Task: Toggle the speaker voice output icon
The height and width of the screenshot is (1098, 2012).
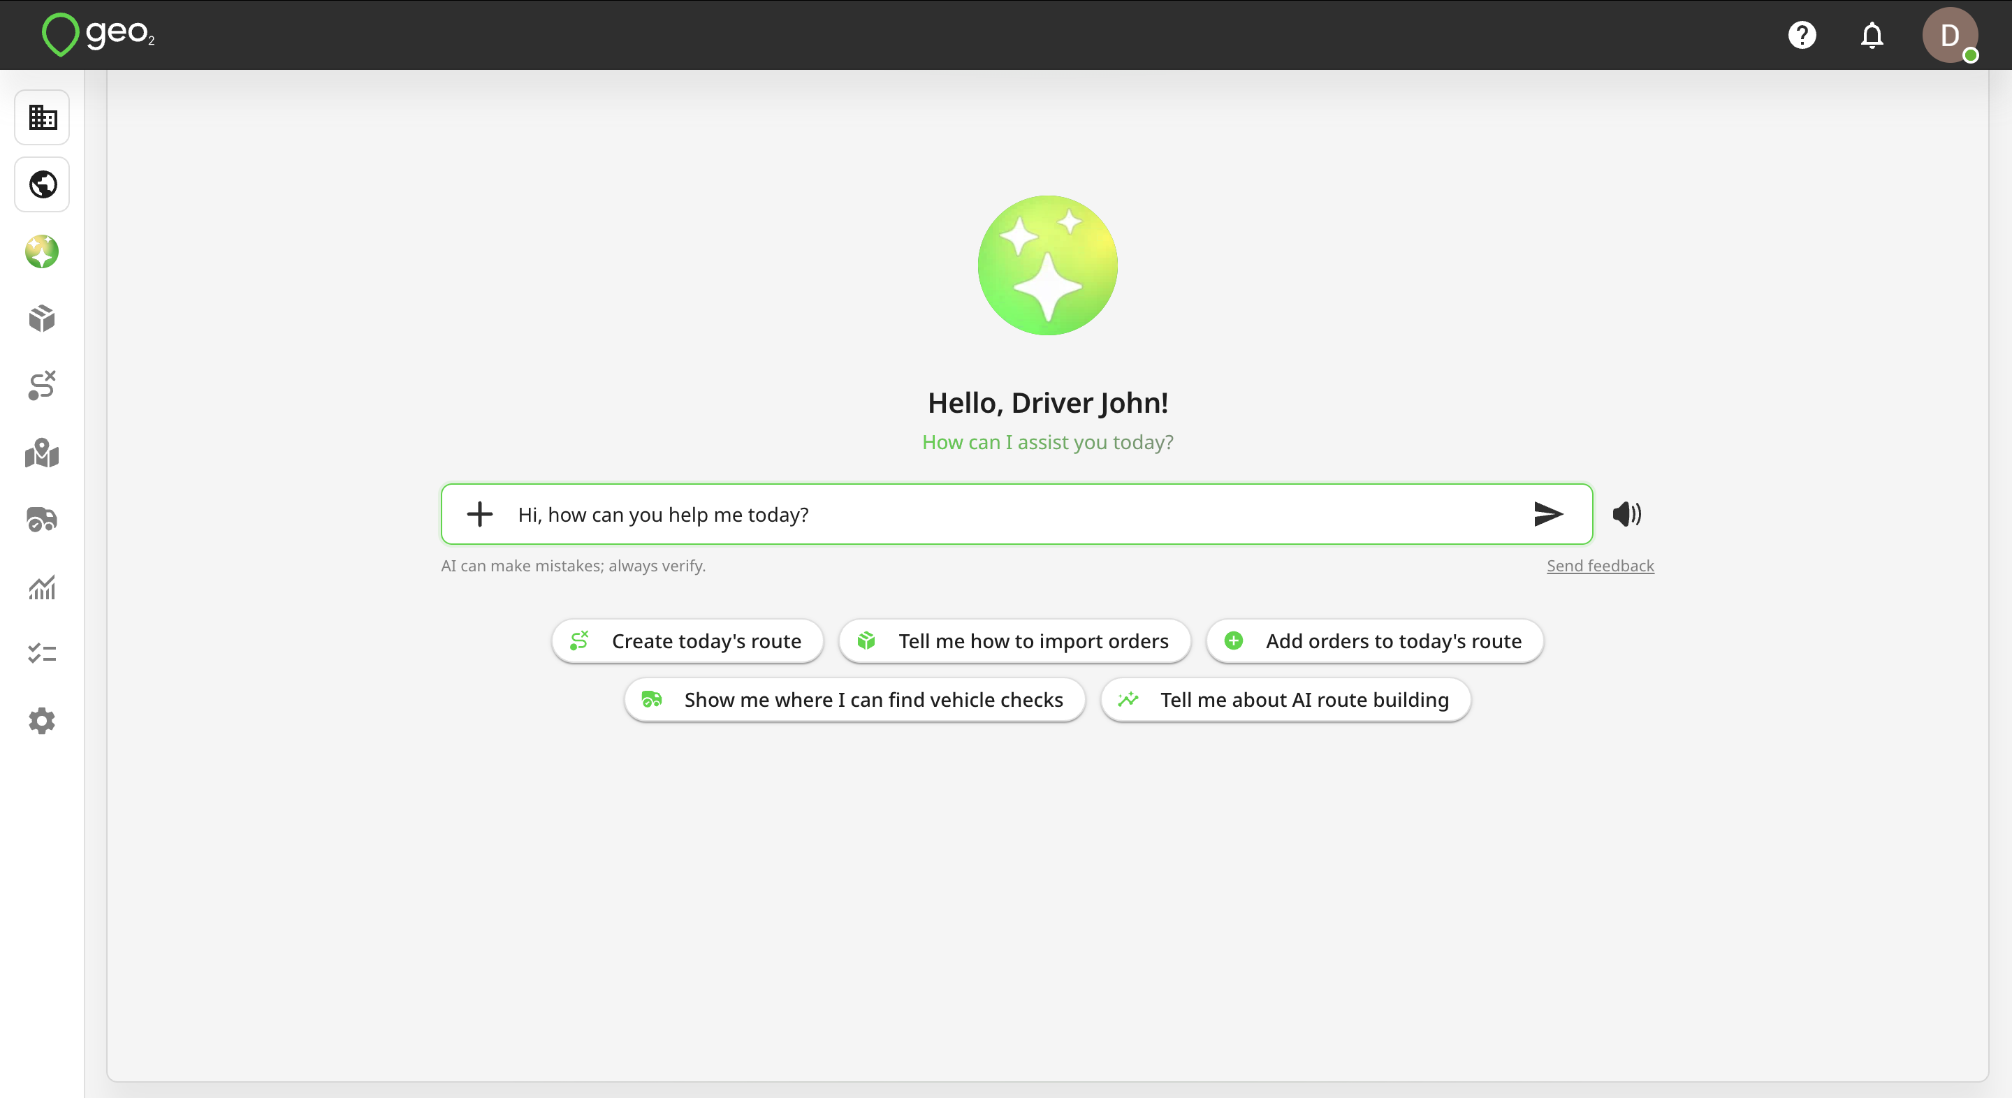Action: point(1627,514)
